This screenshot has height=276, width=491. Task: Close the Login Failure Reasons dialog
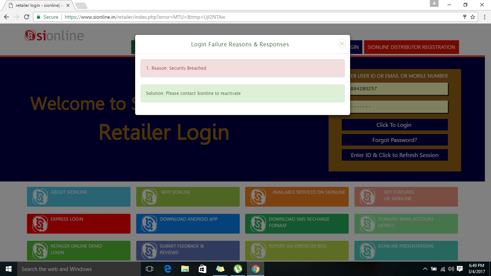(342, 44)
